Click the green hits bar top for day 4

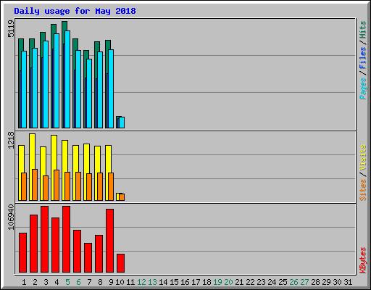[x=54, y=28]
